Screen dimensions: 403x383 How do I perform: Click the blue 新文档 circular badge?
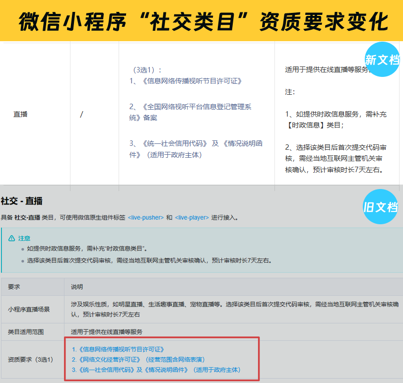[x=382, y=60]
